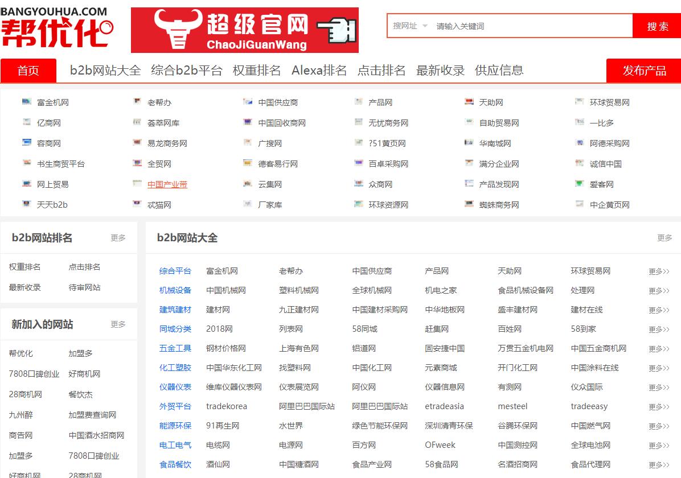Click the icon beside 百卓采购网
The width and height of the screenshot is (681, 478).
(358, 163)
